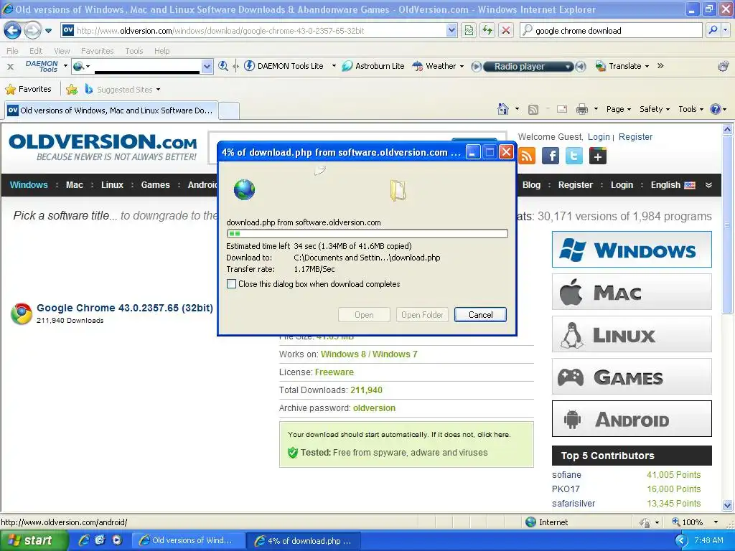
Task: Click the Compatibility View icon
Action: click(x=469, y=31)
